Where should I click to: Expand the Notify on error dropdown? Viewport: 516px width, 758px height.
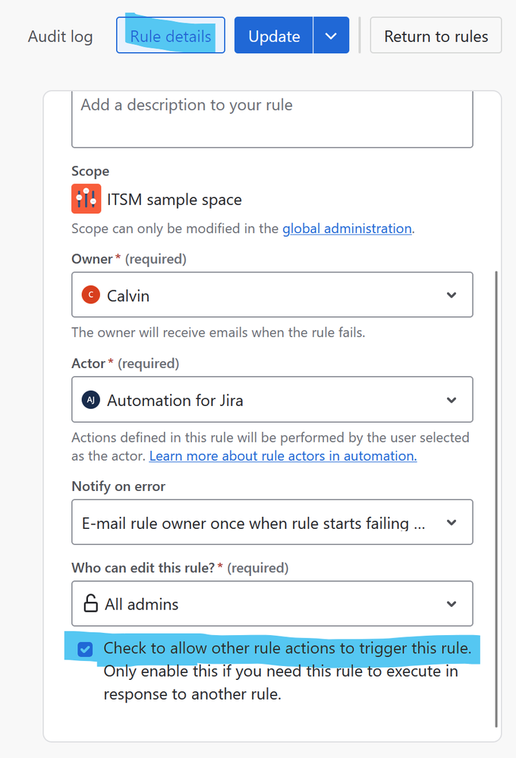451,523
